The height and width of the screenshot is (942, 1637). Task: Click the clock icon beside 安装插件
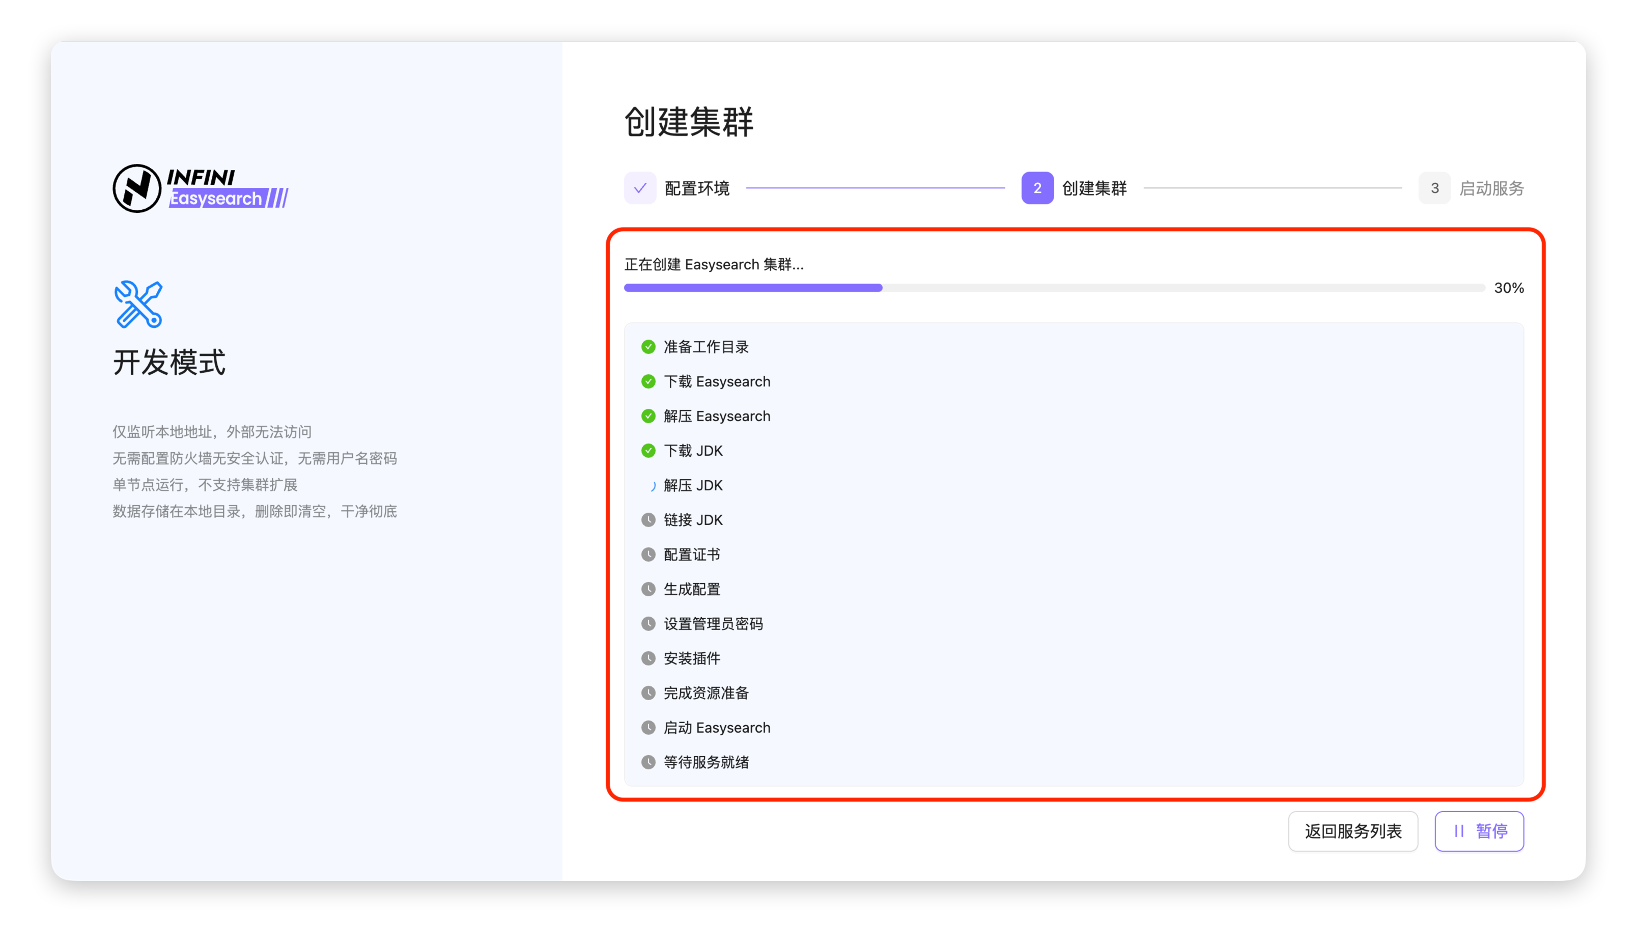tap(648, 658)
